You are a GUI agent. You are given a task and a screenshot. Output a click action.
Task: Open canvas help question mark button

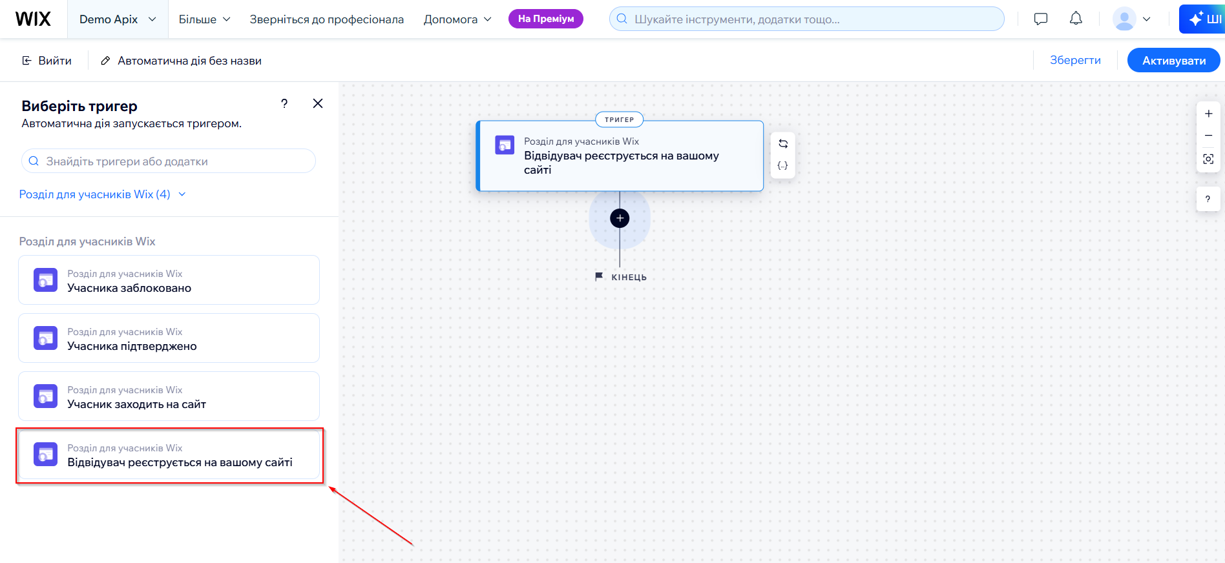pos(1208,199)
